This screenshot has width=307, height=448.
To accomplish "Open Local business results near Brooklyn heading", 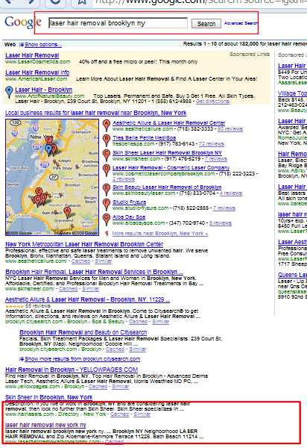I will [96, 113].
